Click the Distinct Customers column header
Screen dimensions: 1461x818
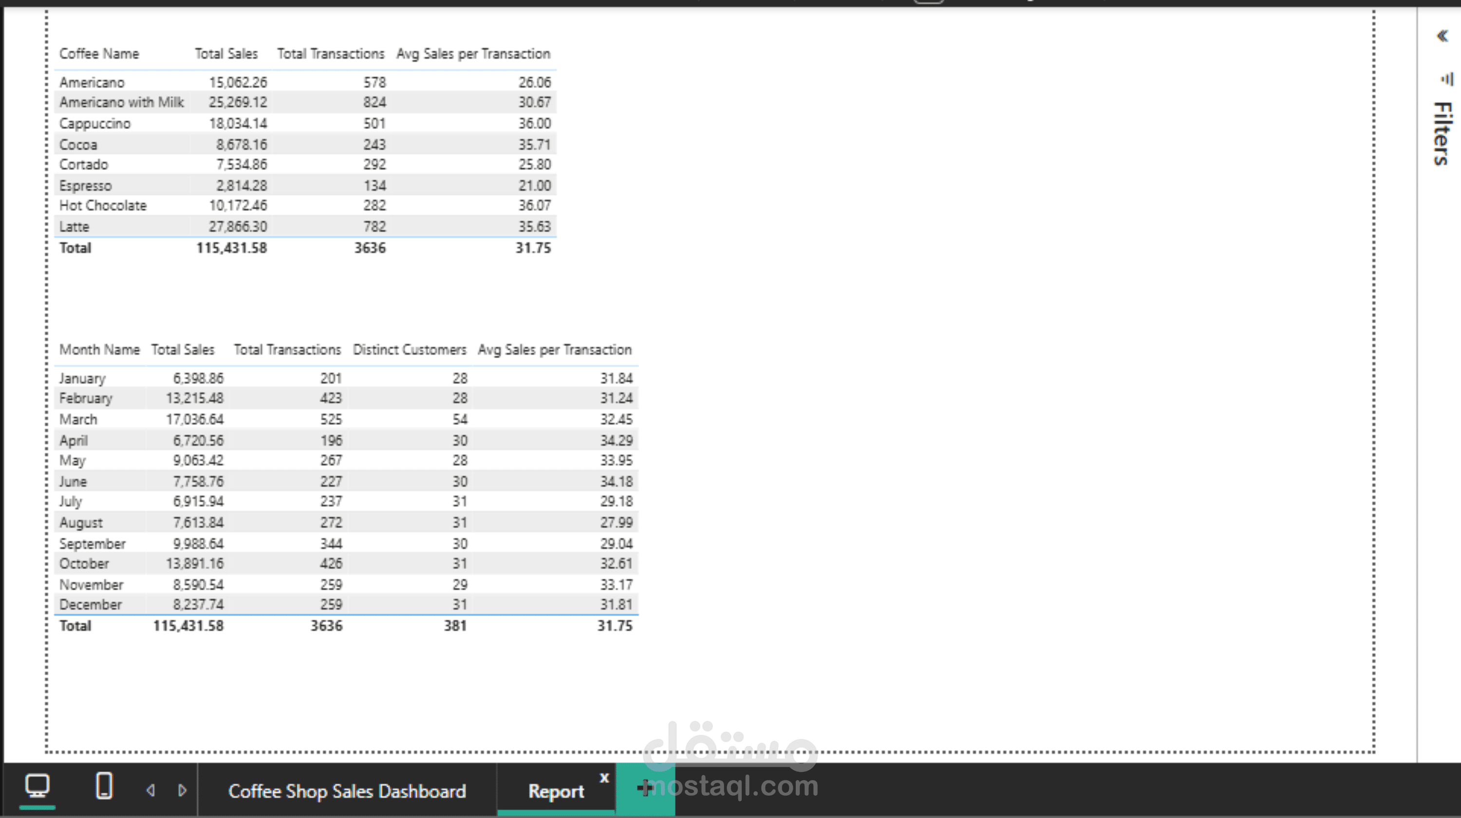tap(409, 350)
